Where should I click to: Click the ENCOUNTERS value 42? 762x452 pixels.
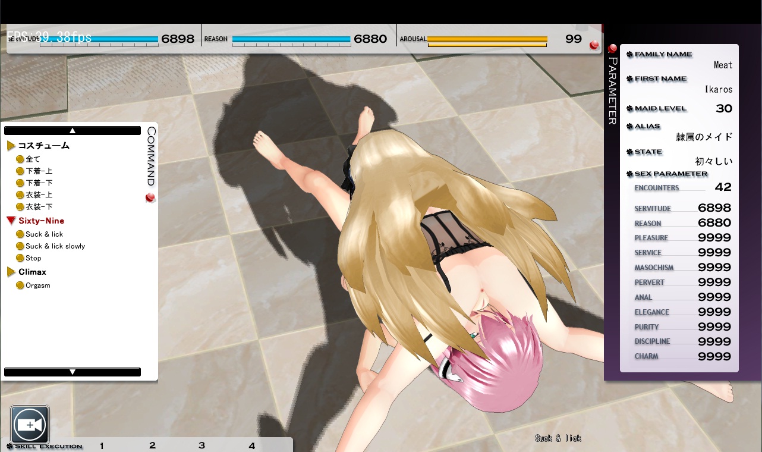(x=723, y=187)
